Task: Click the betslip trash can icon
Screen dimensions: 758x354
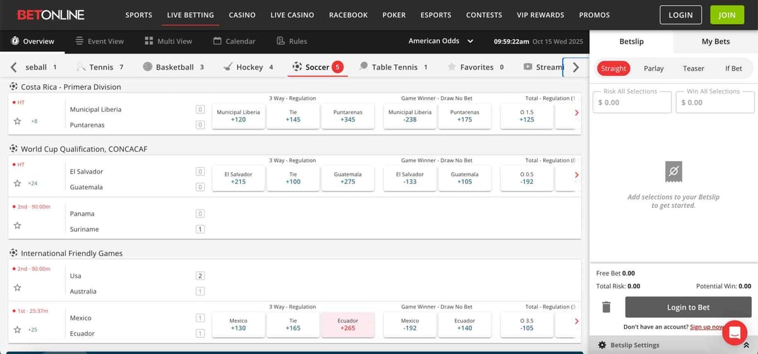Action: [606, 307]
